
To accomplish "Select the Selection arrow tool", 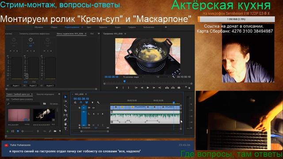I will point(65,97).
